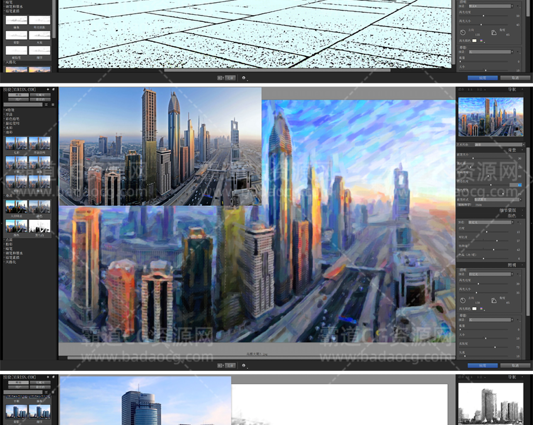Click the plus icon in middle presets header

[x=48, y=89]
